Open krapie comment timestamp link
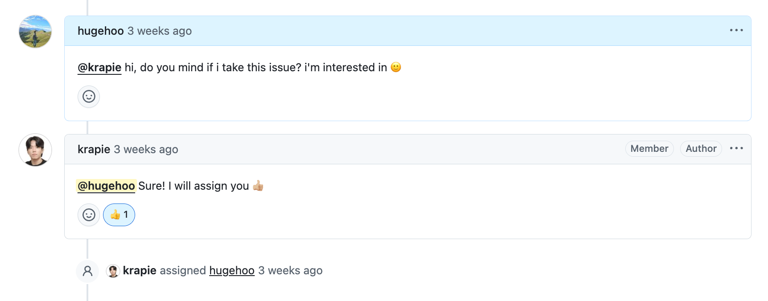 click(146, 150)
